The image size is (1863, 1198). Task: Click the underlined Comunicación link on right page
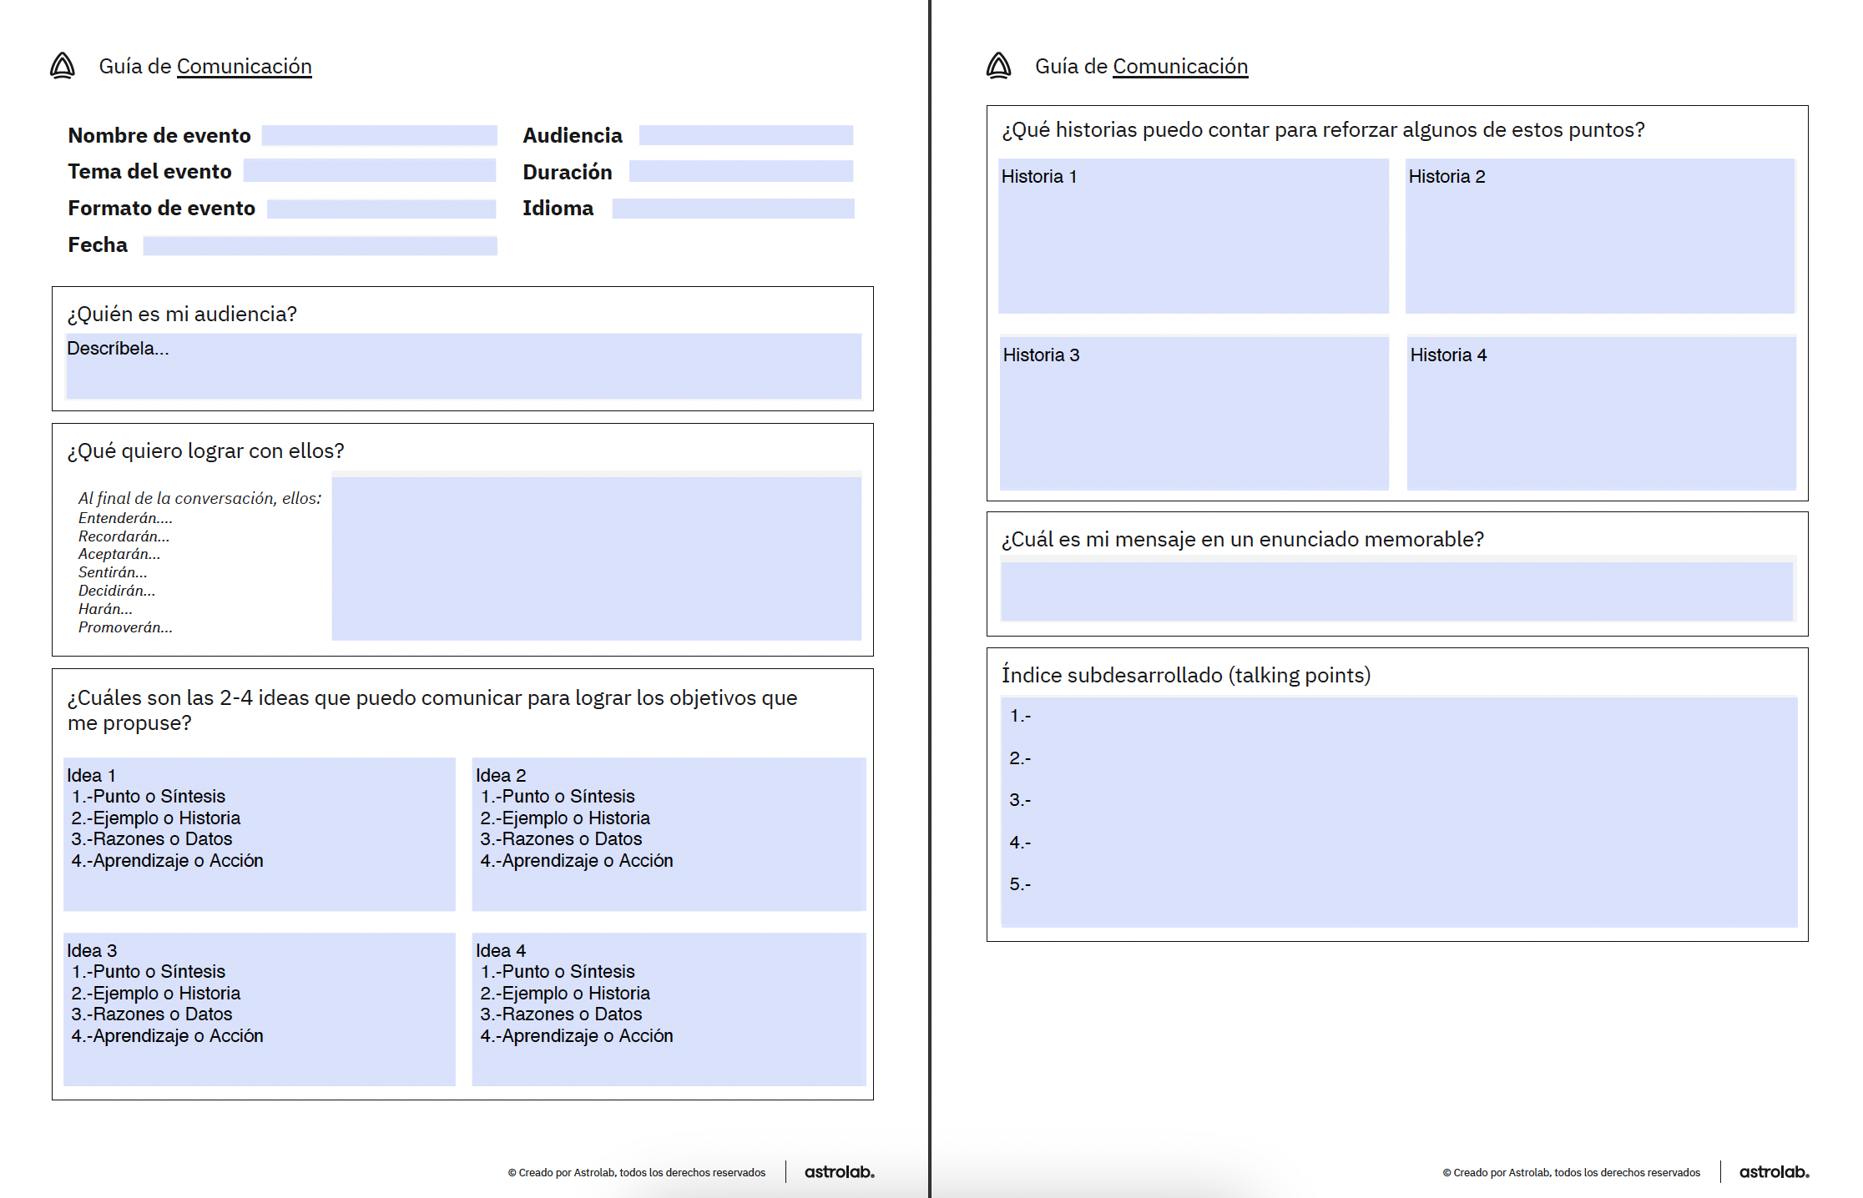(1179, 67)
